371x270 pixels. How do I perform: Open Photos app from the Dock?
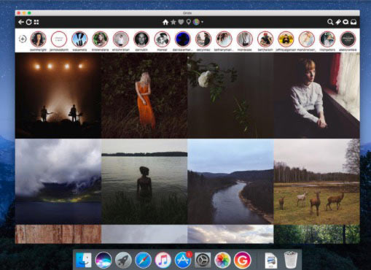[x=222, y=260]
